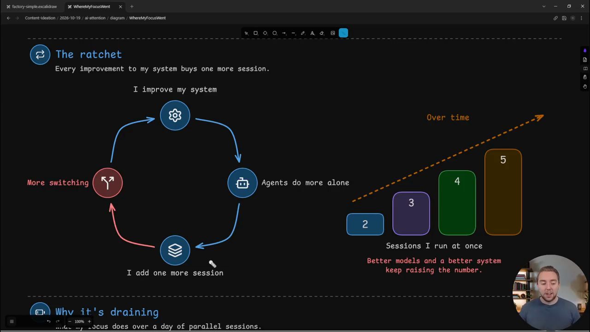
Task: Close the WhereMyFocusWent tab
Action: tap(120, 6)
